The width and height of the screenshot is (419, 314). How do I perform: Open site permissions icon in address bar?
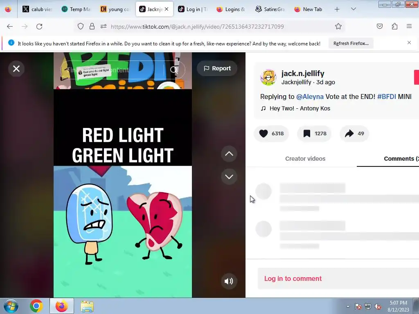pos(104,27)
